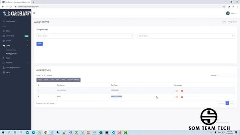This screenshot has height=135, width=240.
Task: Open Excel from the taskbar
Action: tap(101, 132)
